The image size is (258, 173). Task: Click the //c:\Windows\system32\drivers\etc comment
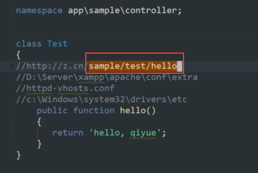click(x=102, y=100)
